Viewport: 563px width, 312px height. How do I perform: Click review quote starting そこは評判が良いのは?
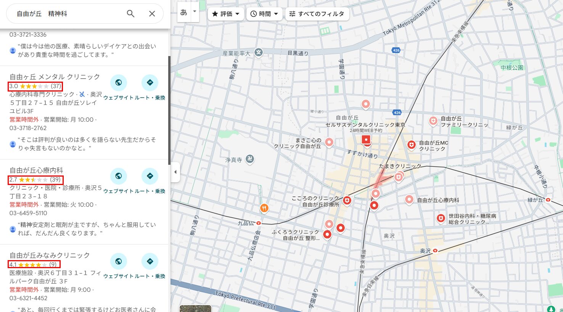coord(87,144)
